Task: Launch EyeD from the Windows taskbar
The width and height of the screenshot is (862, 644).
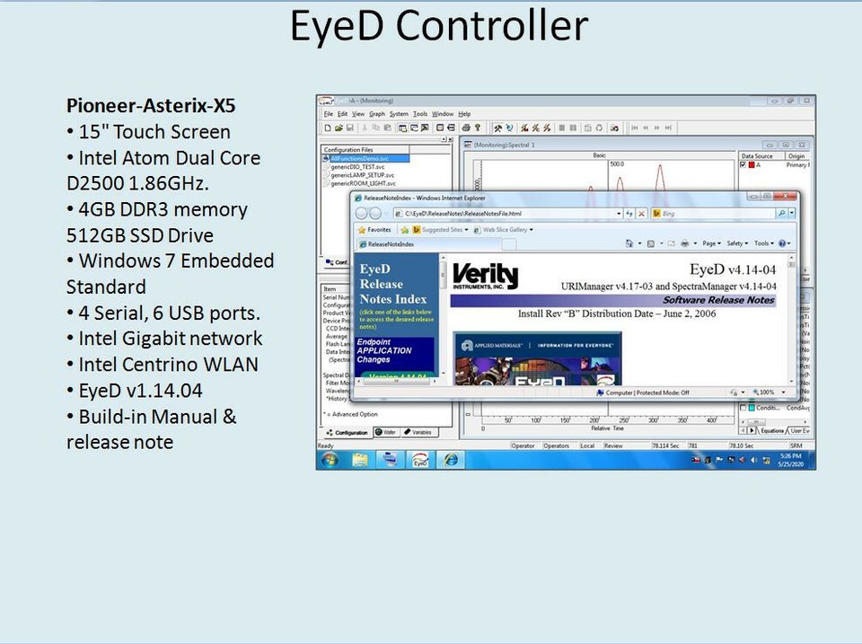Action: pyautogui.click(x=420, y=459)
